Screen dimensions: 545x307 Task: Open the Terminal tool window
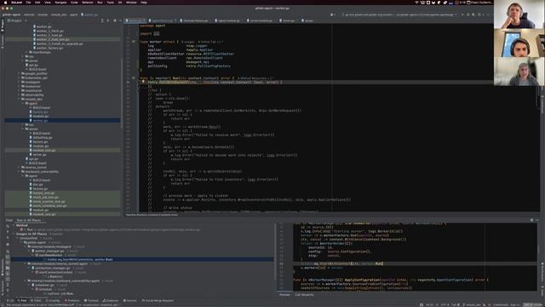tap(92, 301)
